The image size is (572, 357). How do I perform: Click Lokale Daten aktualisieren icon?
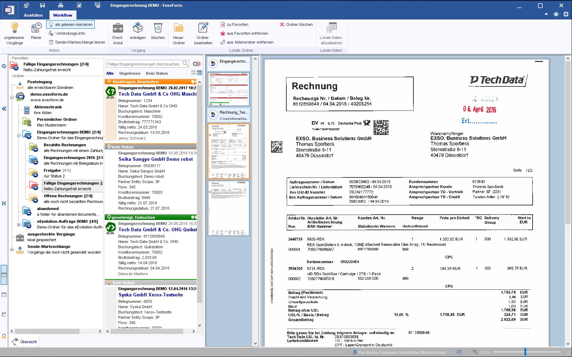pos(331,28)
